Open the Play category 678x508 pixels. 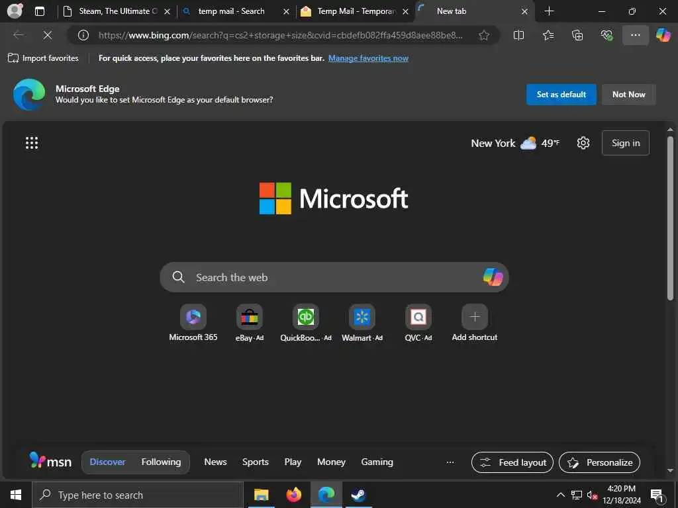[293, 462]
